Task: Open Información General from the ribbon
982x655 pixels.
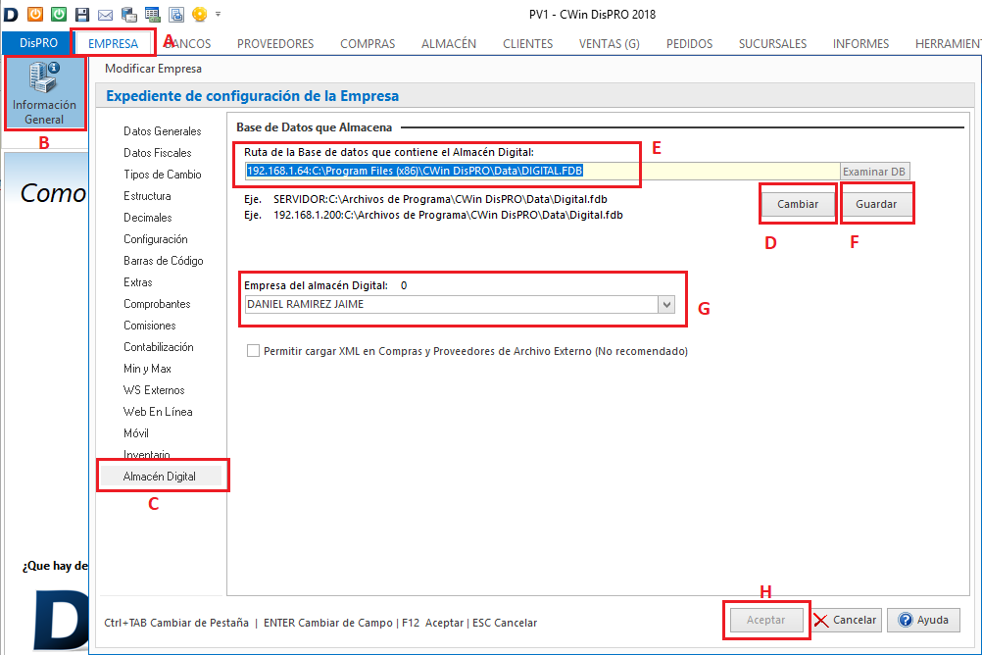Action: (44, 94)
